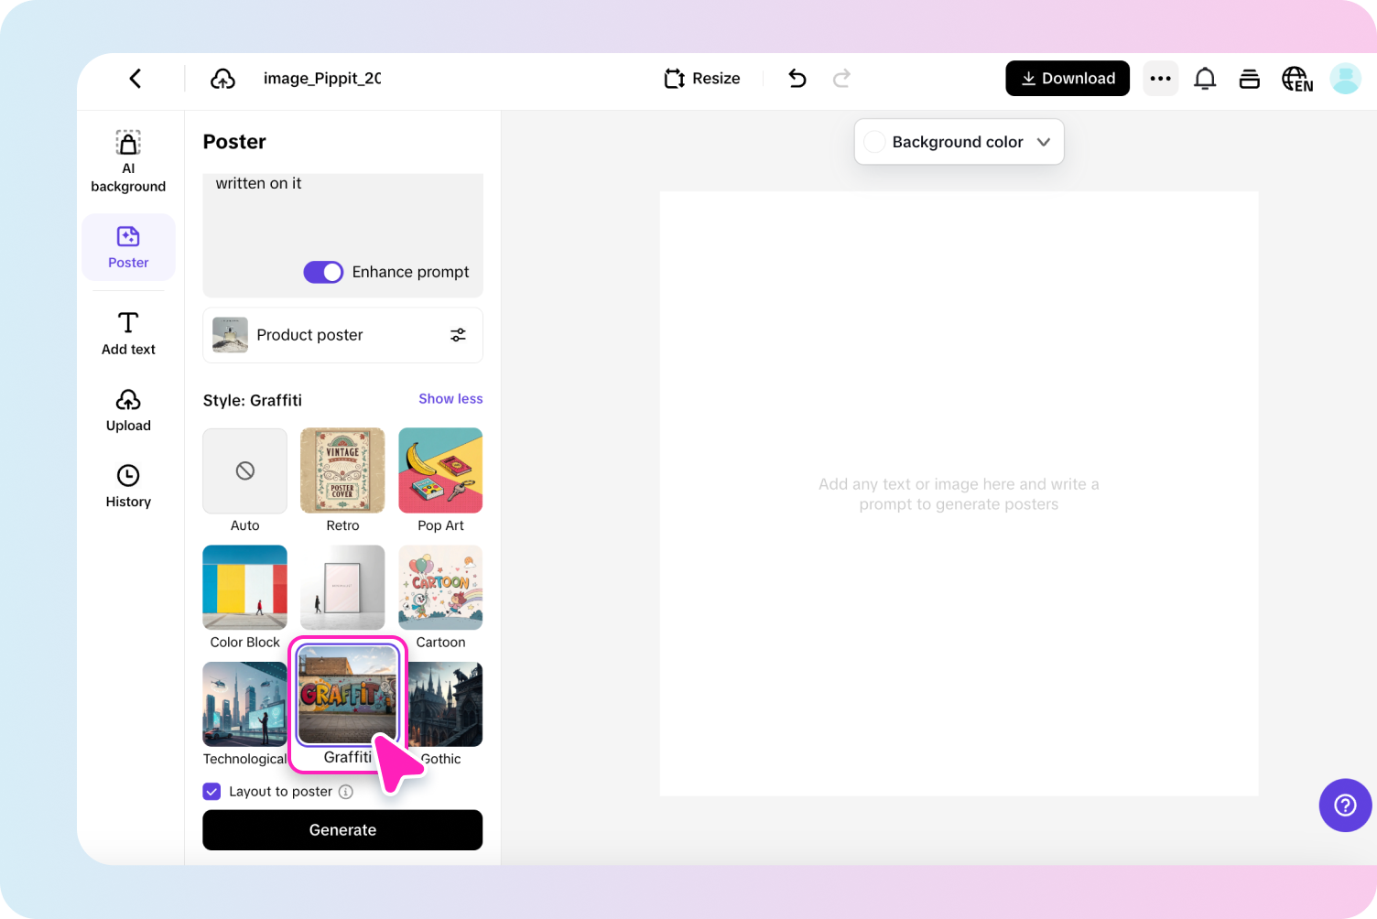The image size is (1377, 919).
Task: Expand the more options ellipsis menu
Action: point(1160,79)
